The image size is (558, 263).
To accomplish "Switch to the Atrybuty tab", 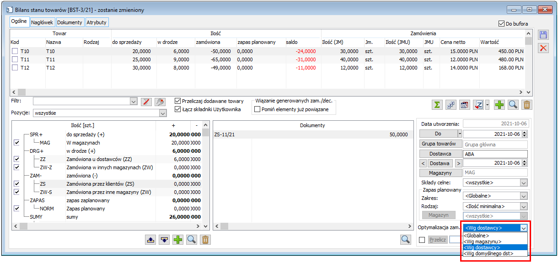I will tap(97, 22).
